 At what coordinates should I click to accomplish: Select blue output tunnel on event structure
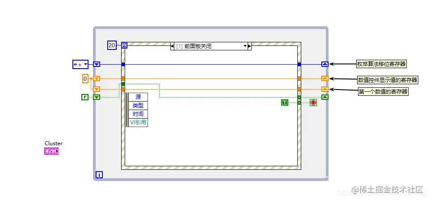tap(299, 64)
